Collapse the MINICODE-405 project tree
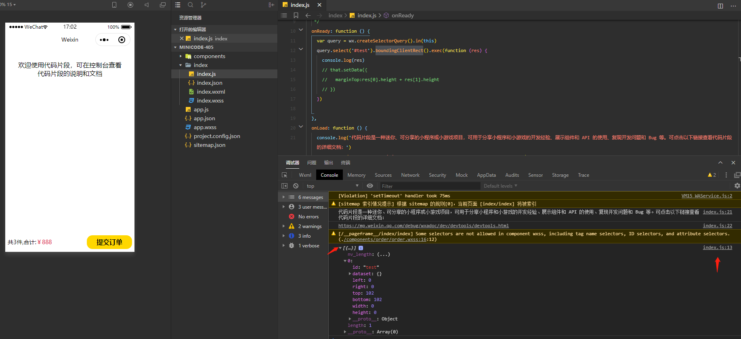The image size is (741, 339). (x=175, y=47)
